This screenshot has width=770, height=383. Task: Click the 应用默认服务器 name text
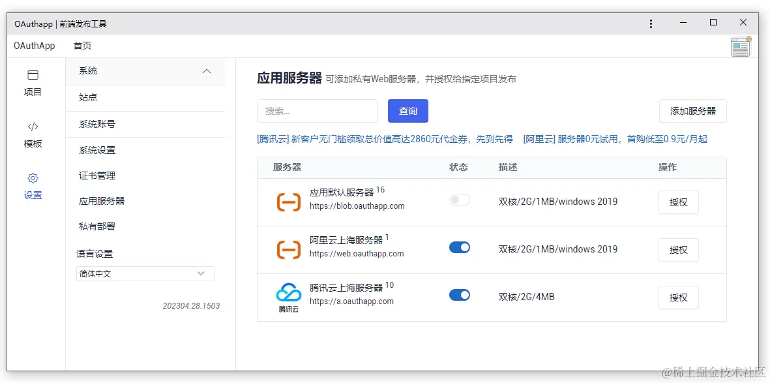pyautogui.click(x=342, y=192)
